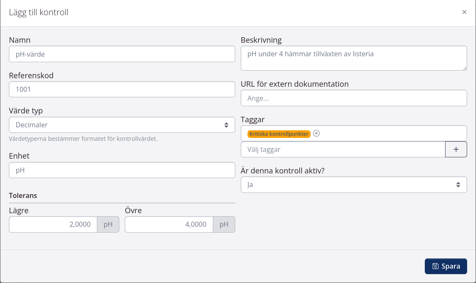Viewport: 476px width, 283px height.
Task: Click the Taggar label
Action: (253, 120)
